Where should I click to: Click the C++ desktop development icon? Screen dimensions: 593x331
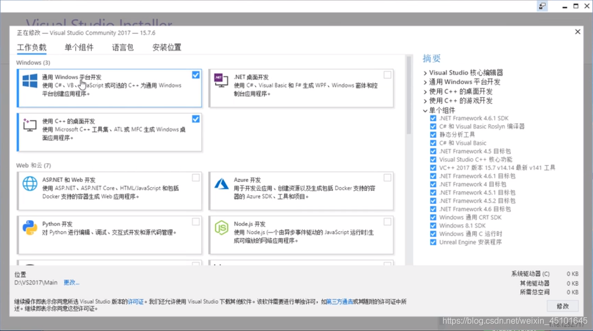30,125
